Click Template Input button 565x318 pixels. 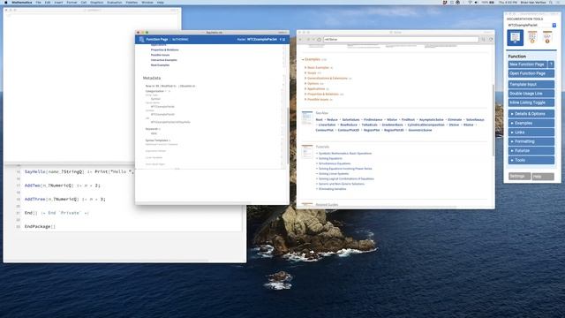tap(531, 85)
